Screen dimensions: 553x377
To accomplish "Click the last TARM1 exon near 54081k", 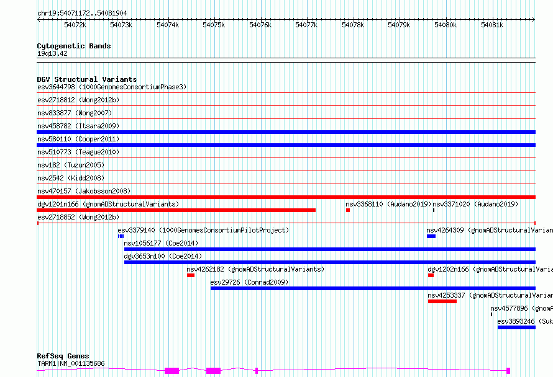I will pos(508,371).
